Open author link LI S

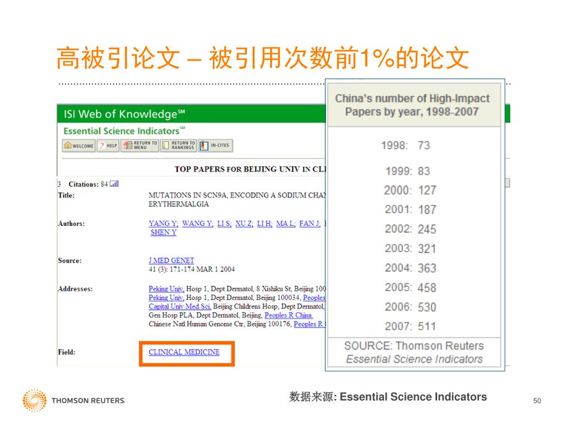(224, 224)
